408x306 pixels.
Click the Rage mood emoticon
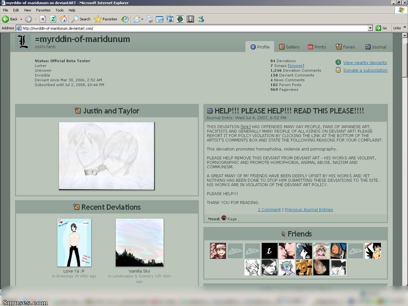[x=224, y=218]
